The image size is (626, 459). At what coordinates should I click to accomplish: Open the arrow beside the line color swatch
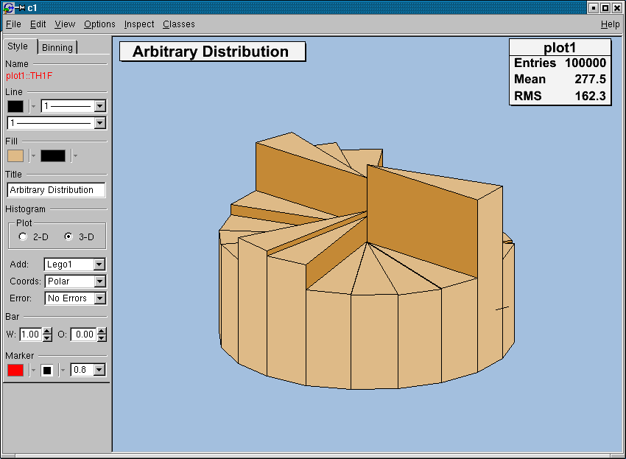pos(32,107)
